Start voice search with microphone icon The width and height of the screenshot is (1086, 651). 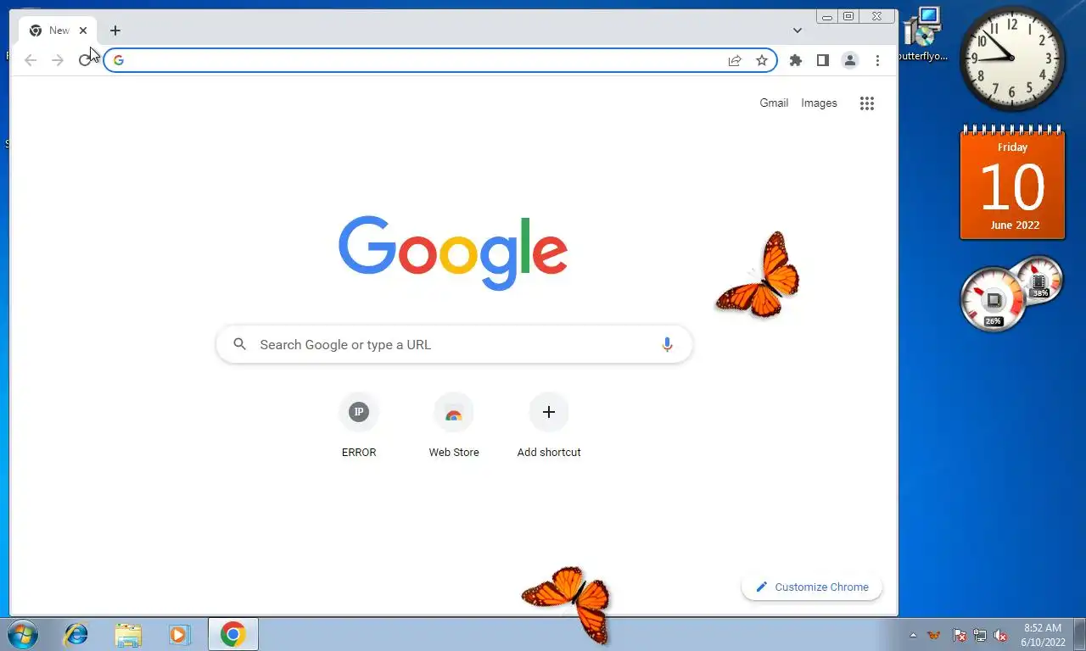(667, 344)
